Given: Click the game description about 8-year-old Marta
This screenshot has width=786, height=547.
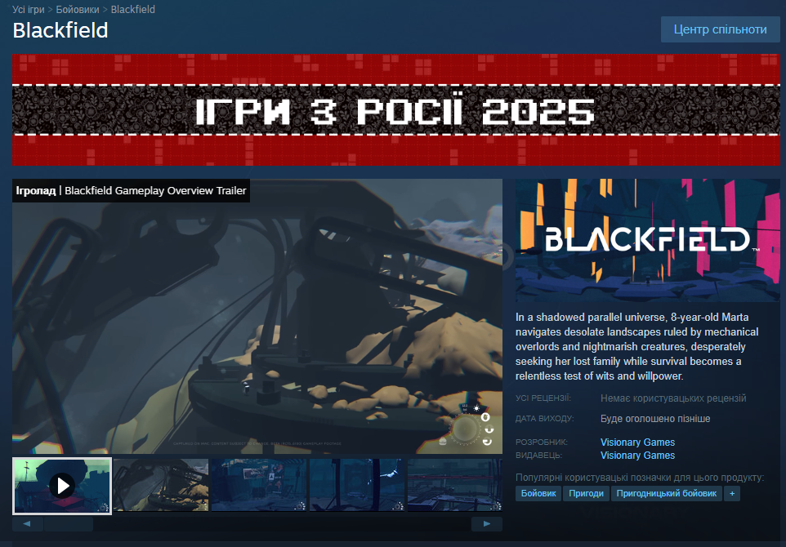Looking at the screenshot, I should (x=637, y=347).
